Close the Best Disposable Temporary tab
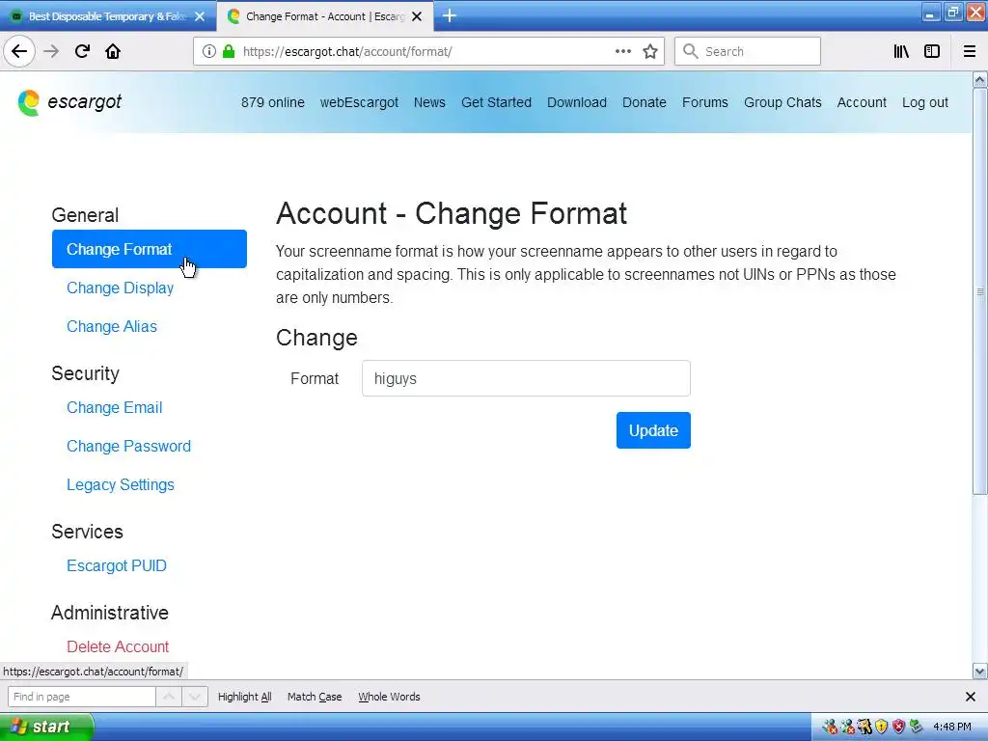Screen dimensions: 988x741 [200, 17]
